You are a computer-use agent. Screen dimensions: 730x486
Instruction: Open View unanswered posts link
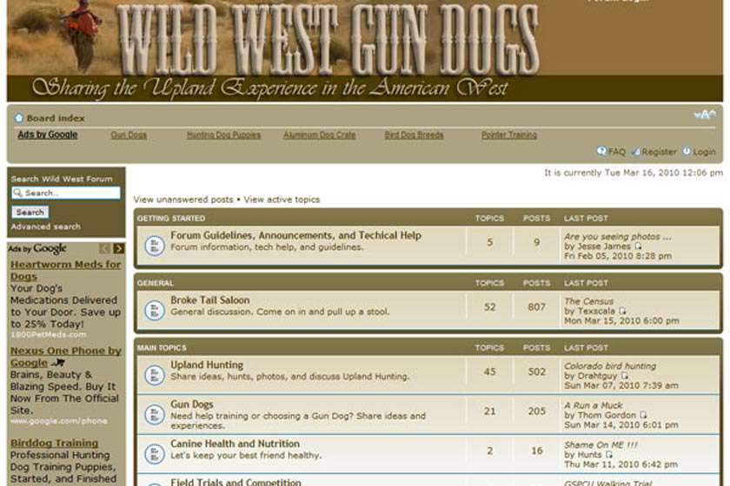tap(183, 200)
